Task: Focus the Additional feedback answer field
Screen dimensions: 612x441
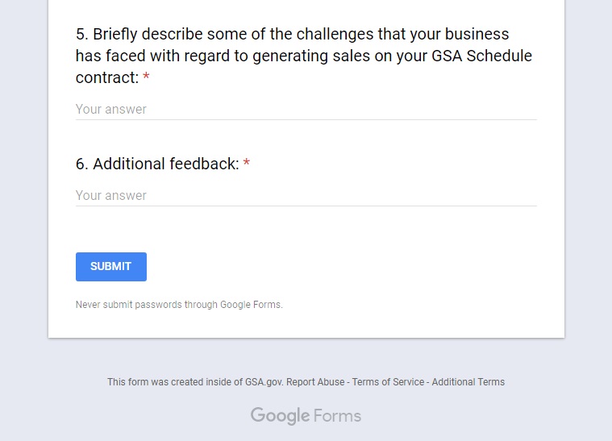Action: (x=306, y=195)
